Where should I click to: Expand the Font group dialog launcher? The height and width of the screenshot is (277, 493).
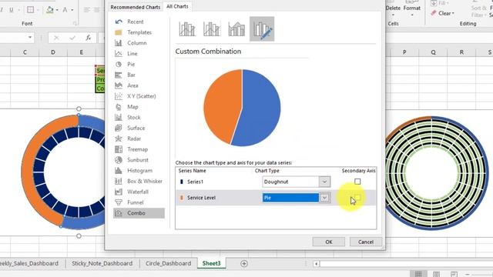[75, 24]
